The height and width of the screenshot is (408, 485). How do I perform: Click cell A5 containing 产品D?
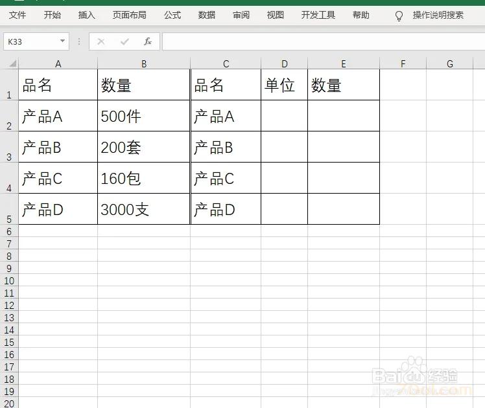click(x=58, y=209)
